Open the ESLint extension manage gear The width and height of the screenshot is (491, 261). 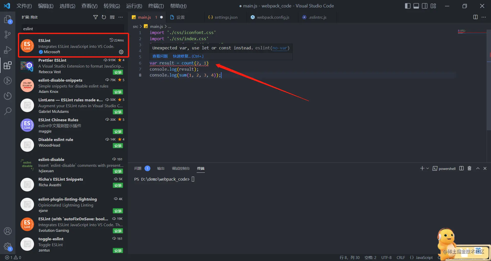point(121,52)
